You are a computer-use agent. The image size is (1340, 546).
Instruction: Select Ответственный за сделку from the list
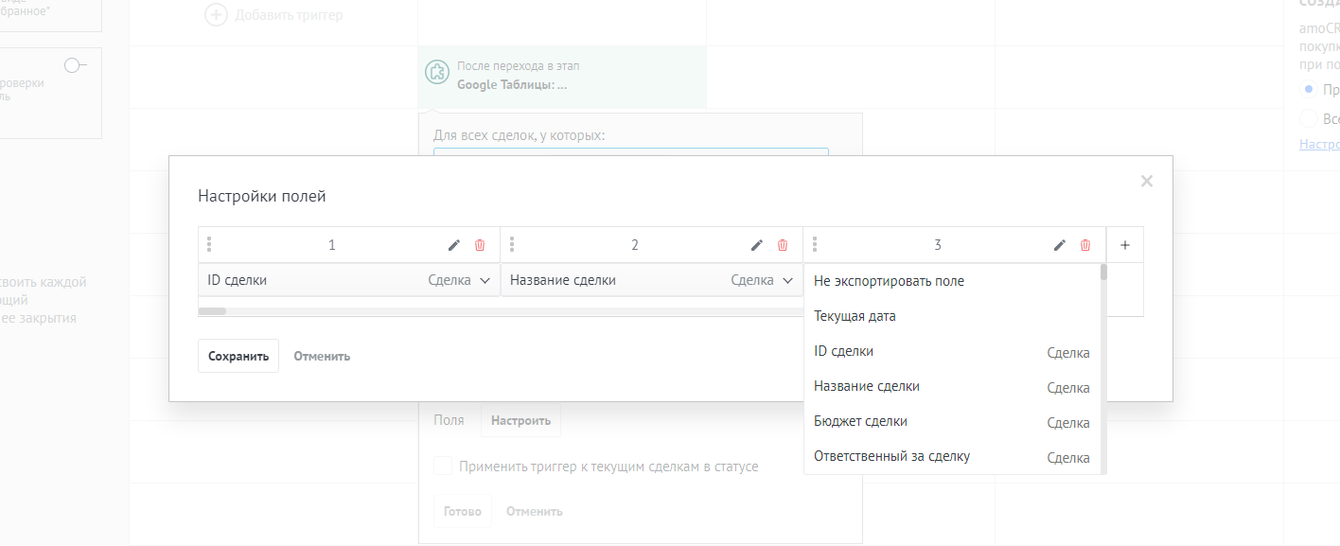[x=952, y=456]
